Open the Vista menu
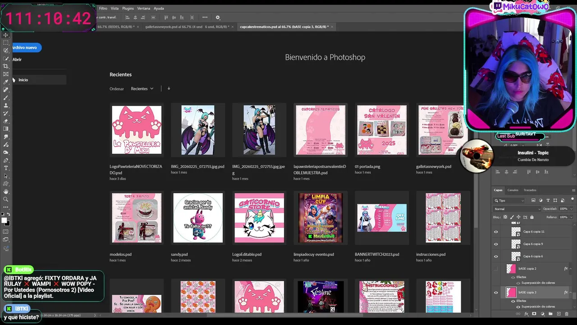Viewport: 577px width, 325px height. (114, 8)
